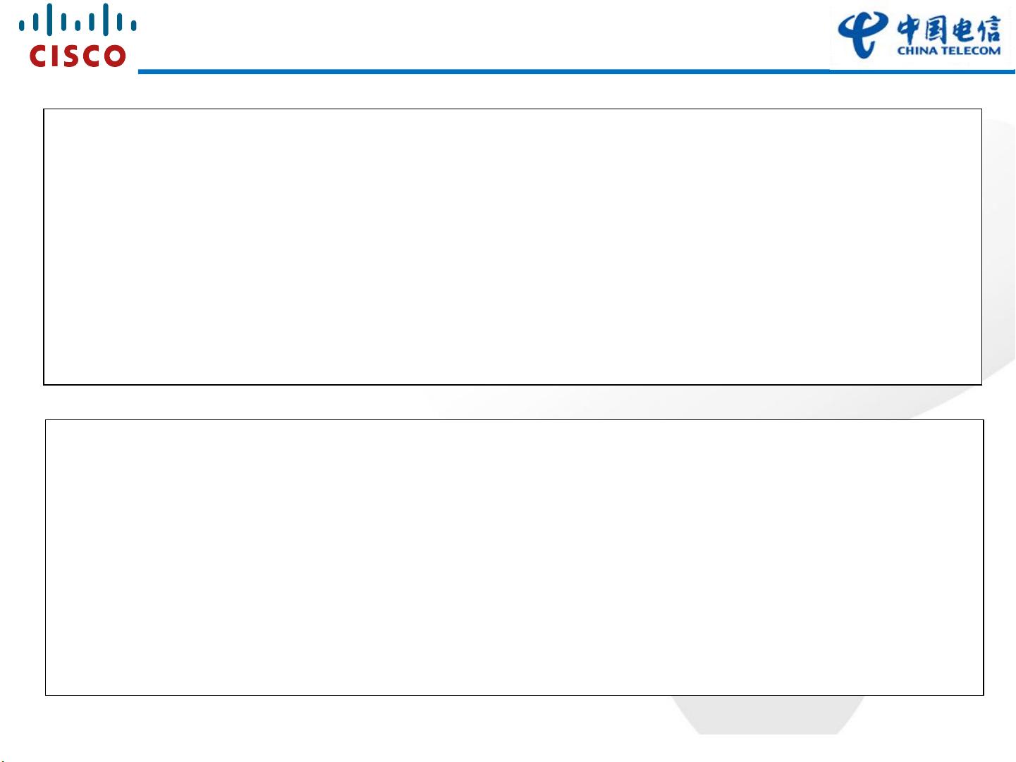Click the letter O in CISCO wordmark
This screenshot has height=762, width=1016.
(x=114, y=56)
